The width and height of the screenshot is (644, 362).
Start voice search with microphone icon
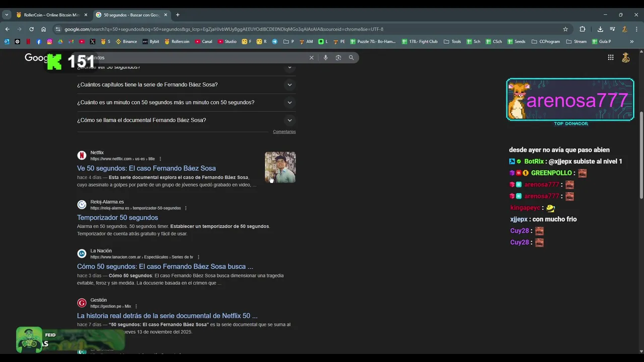click(x=326, y=57)
